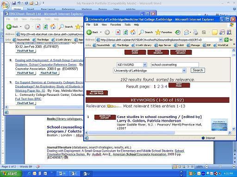Click horizontal scrollbar in Lethbridge window
This screenshot has height=177, width=237.
(131, 132)
